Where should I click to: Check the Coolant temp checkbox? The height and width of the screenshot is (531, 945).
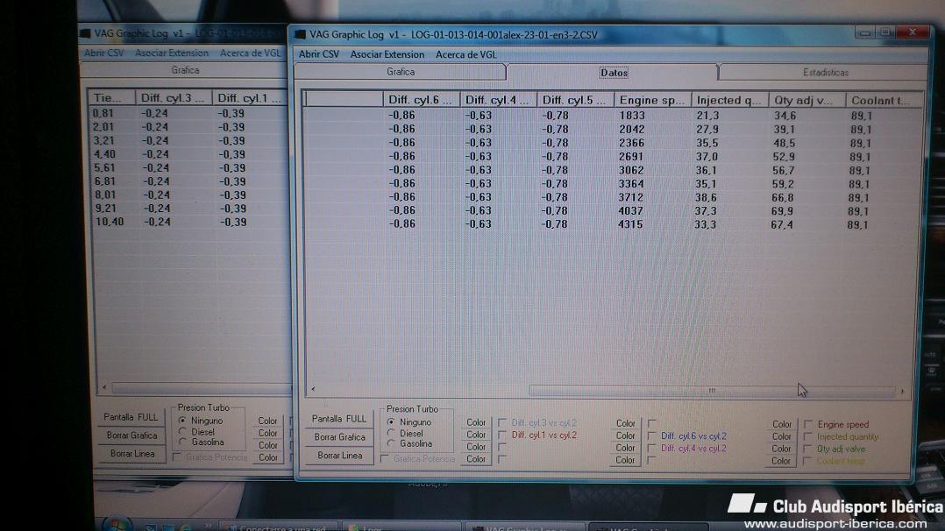(807, 461)
